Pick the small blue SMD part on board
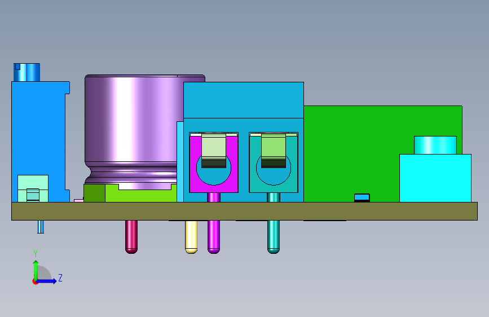Screen dimensions: 489x317 tap(362, 197)
